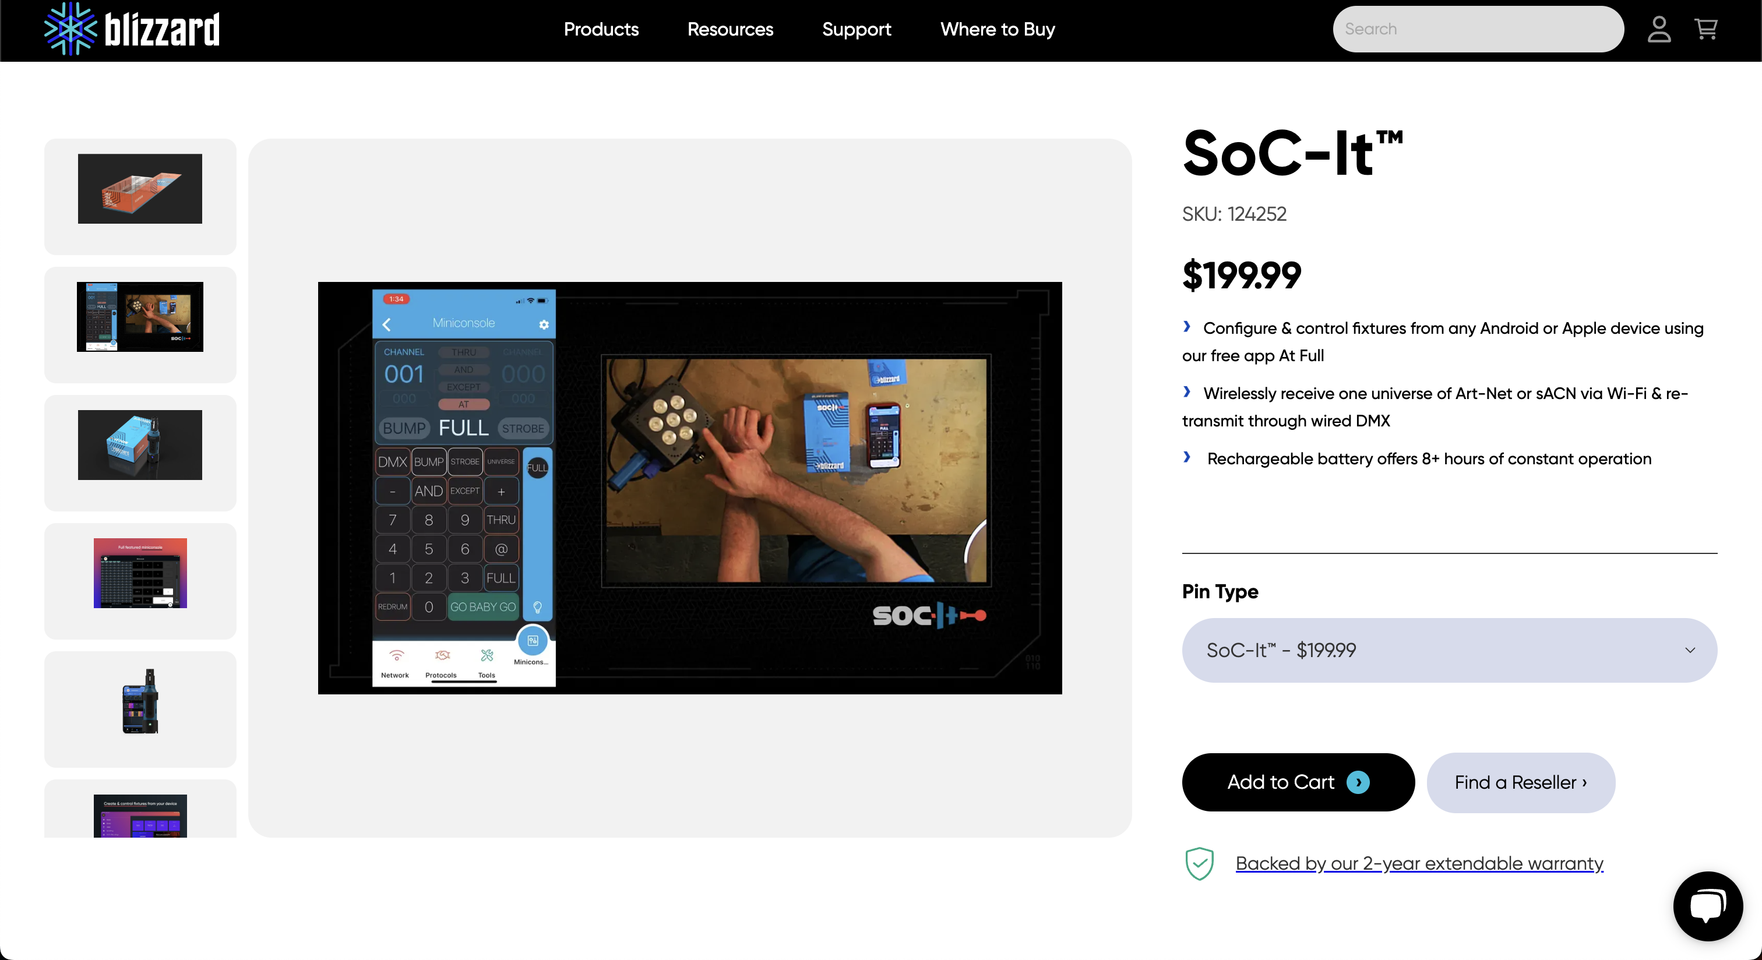Click Find a Reseller link
Viewport: 1762px width, 960px height.
(1520, 782)
